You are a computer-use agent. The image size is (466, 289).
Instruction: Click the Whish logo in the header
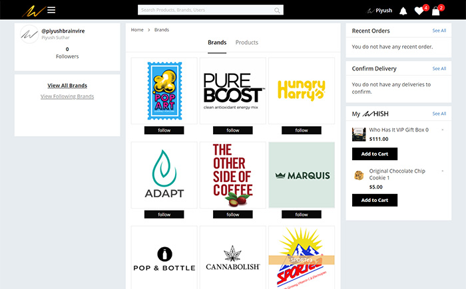tap(33, 11)
